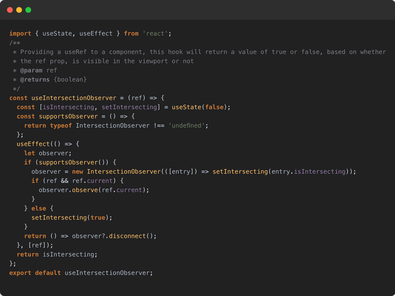Click the {boolean} type in the comment
This screenshot has width=395, height=296.
pyautogui.click(x=70, y=79)
